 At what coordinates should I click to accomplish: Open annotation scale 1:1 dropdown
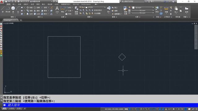point(170,109)
